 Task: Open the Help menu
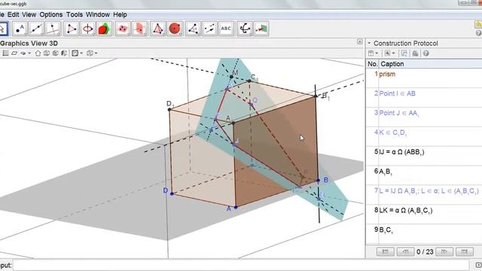(120, 14)
